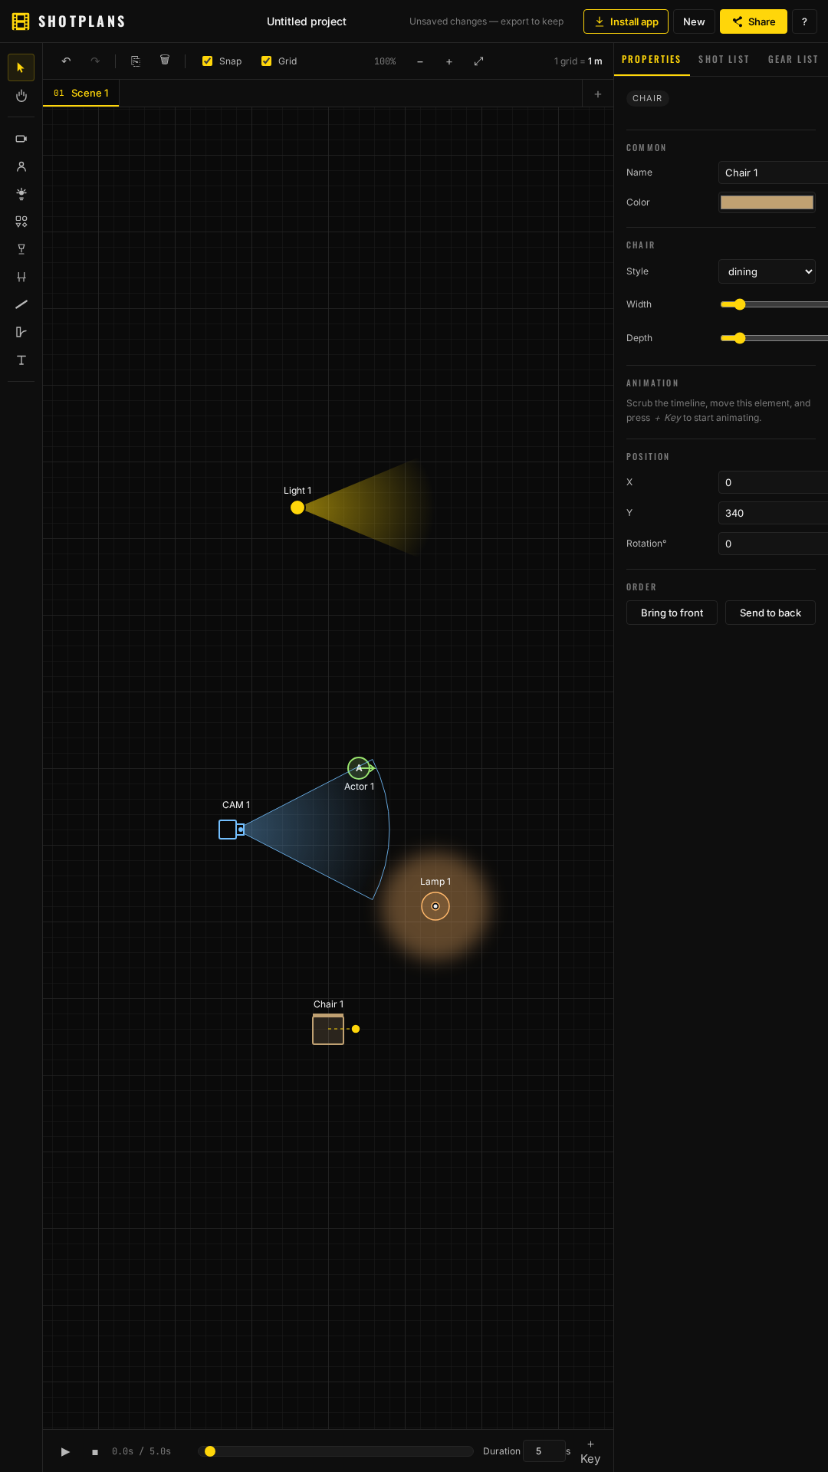The height and width of the screenshot is (1472, 828).
Task: Add a new scene tab
Action: click(x=598, y=94)
